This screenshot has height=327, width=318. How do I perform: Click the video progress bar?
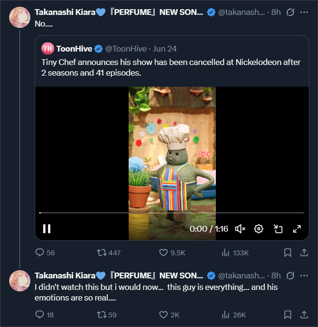(172, 212)
